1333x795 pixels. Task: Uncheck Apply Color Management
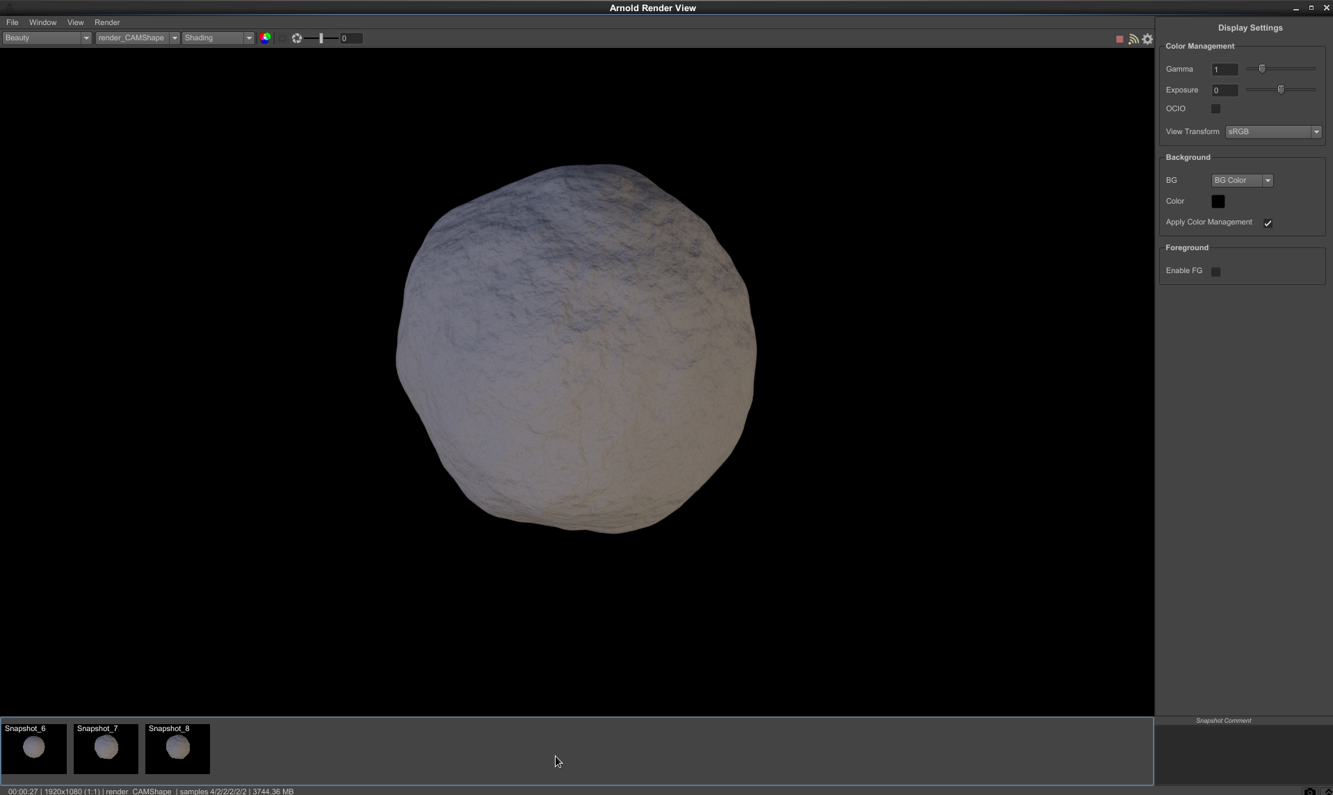tap(1268, 223)
